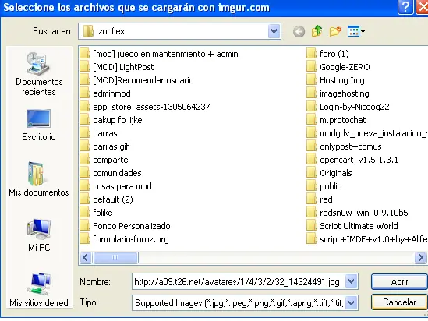Click the horizontal scrollbar thumb
The height and width of the screenshot is (321, 428).
(115, 257)
